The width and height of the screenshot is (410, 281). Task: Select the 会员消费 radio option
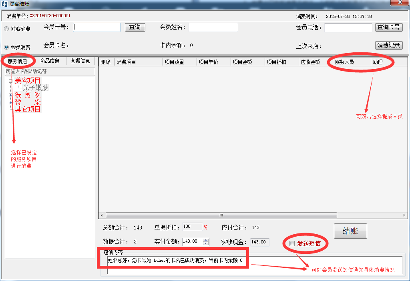[6, 46]
